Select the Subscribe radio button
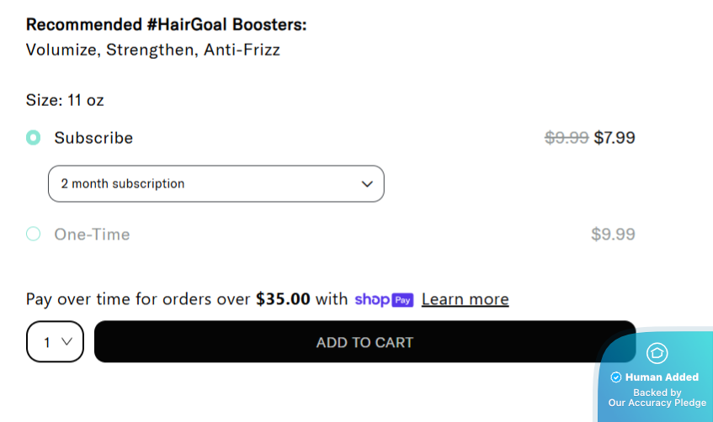The width and height of the screenshot is (713, 422). coord(33,138)
